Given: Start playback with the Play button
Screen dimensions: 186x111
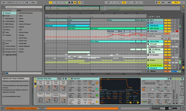Looking at the screenshot, I should click(x=66, y=2).
